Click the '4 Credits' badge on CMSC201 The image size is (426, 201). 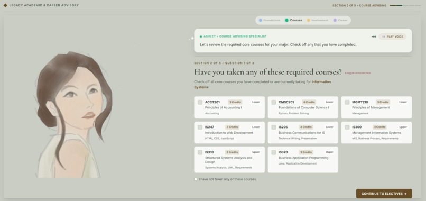click(309, 102)
